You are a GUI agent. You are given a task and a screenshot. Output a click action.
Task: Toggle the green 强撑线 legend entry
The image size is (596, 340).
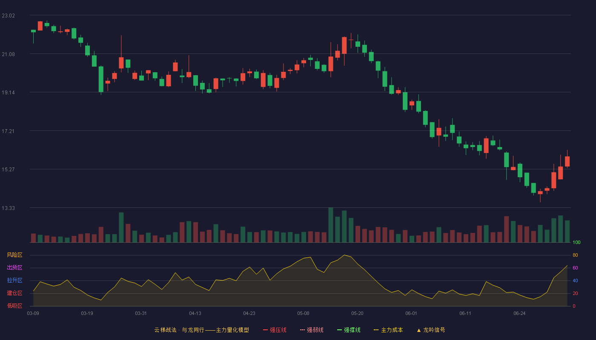click(x=349, y=330)
